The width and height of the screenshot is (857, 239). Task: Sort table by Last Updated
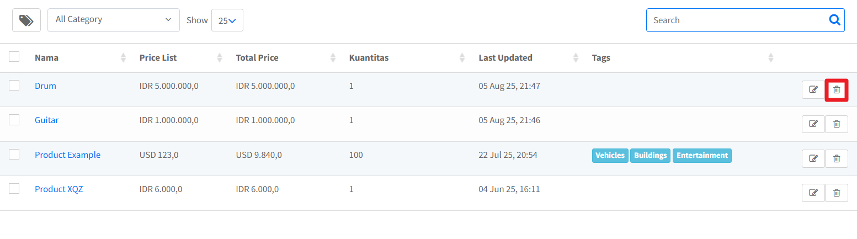coord(576,57)
